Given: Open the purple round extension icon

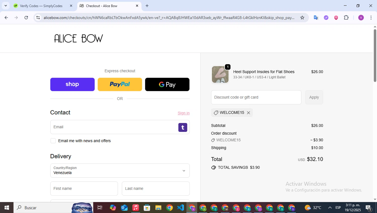Looking at the screenshot, I should [x=326, y=18].
